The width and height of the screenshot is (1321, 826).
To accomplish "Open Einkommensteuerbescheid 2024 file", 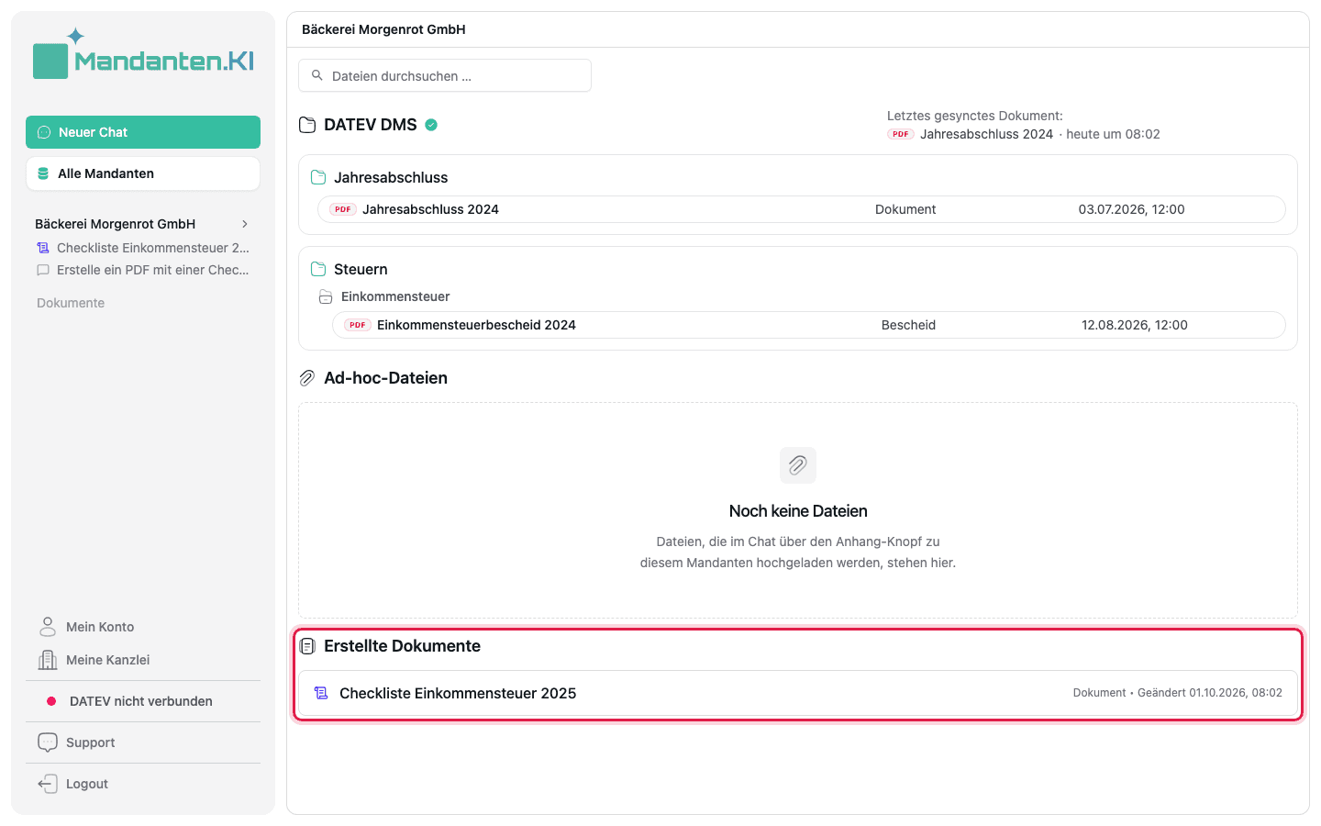I will tap(808, 325).
